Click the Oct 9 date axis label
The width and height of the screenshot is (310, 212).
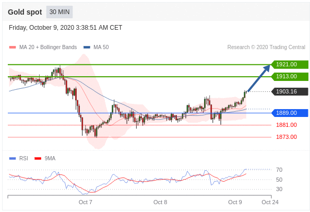235,202
